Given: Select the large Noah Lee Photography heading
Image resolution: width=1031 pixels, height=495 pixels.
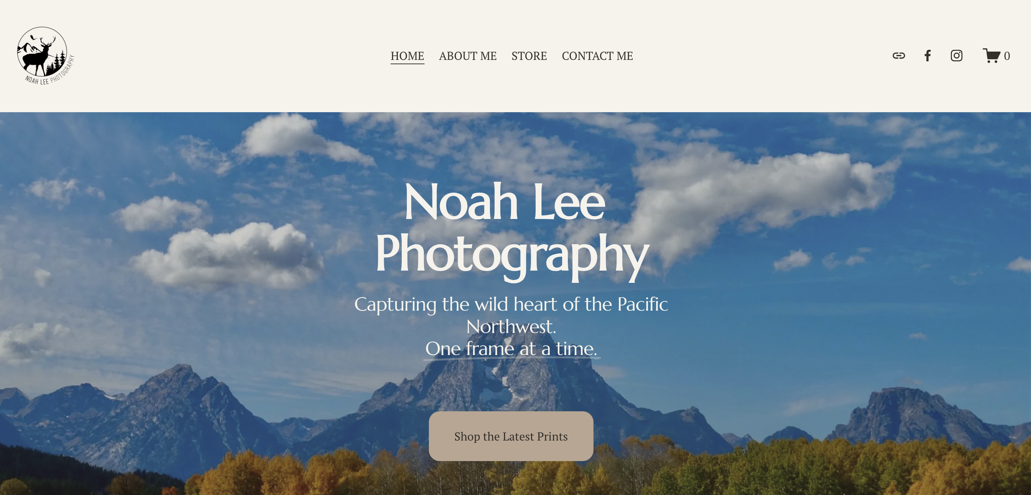Looking at the screenshot, I should [511, 229].
